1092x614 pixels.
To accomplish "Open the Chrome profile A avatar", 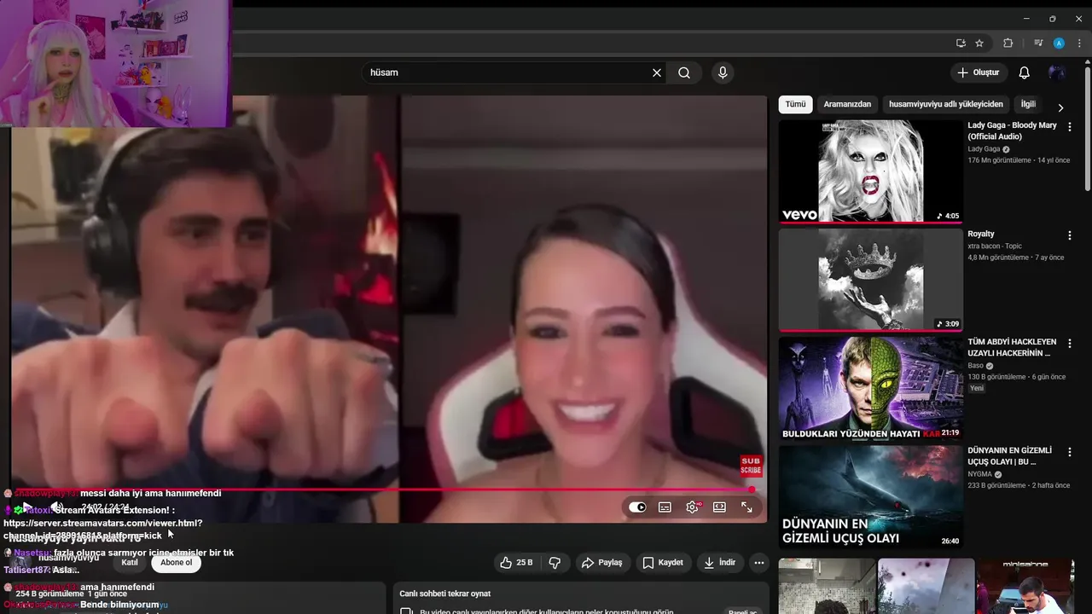I will [1059, 43].
